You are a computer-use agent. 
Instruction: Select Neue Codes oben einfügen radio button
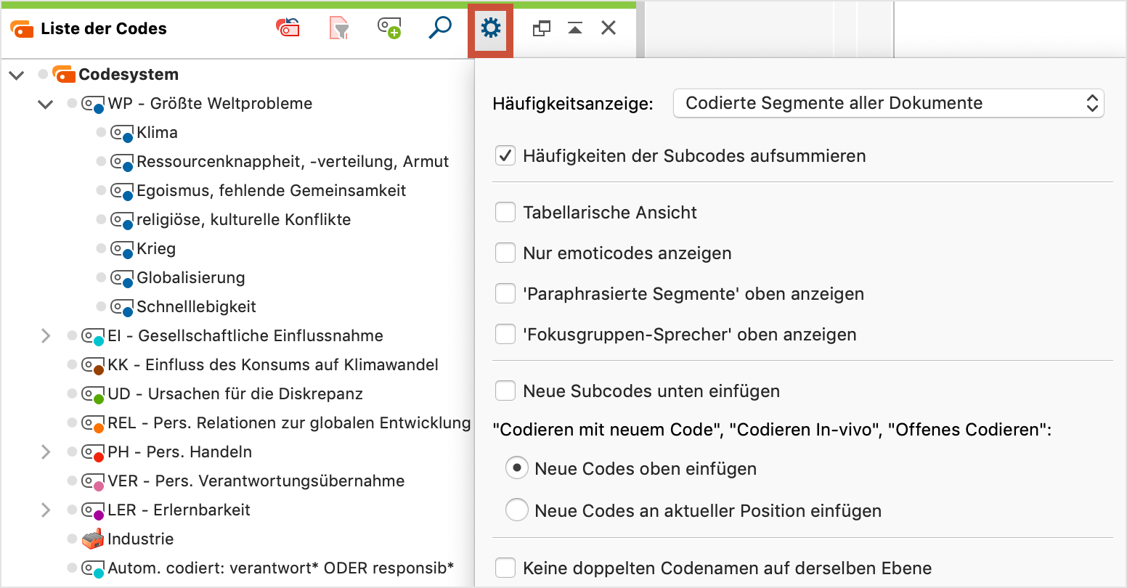(516, 468)
